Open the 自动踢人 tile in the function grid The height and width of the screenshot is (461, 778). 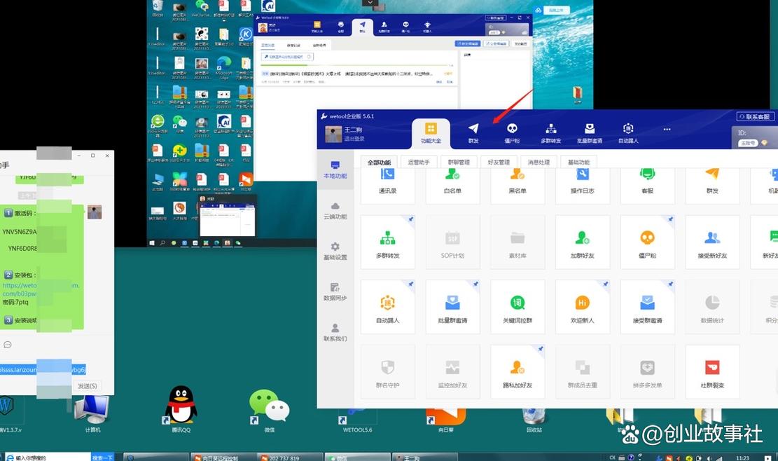(x=387, y=307)
